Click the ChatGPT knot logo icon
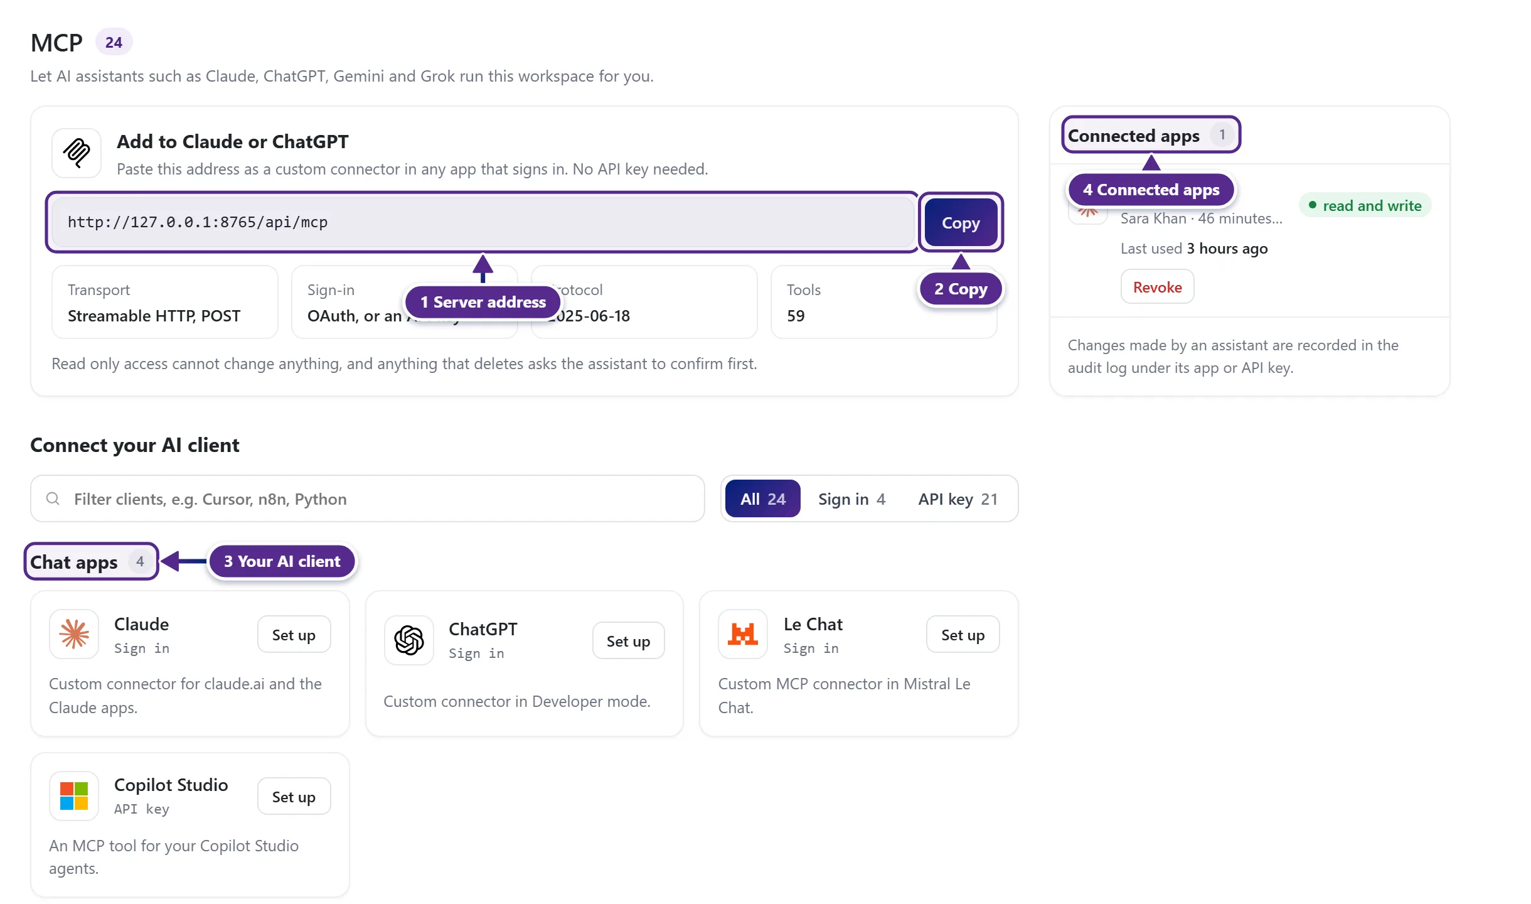 click(409, 640)
